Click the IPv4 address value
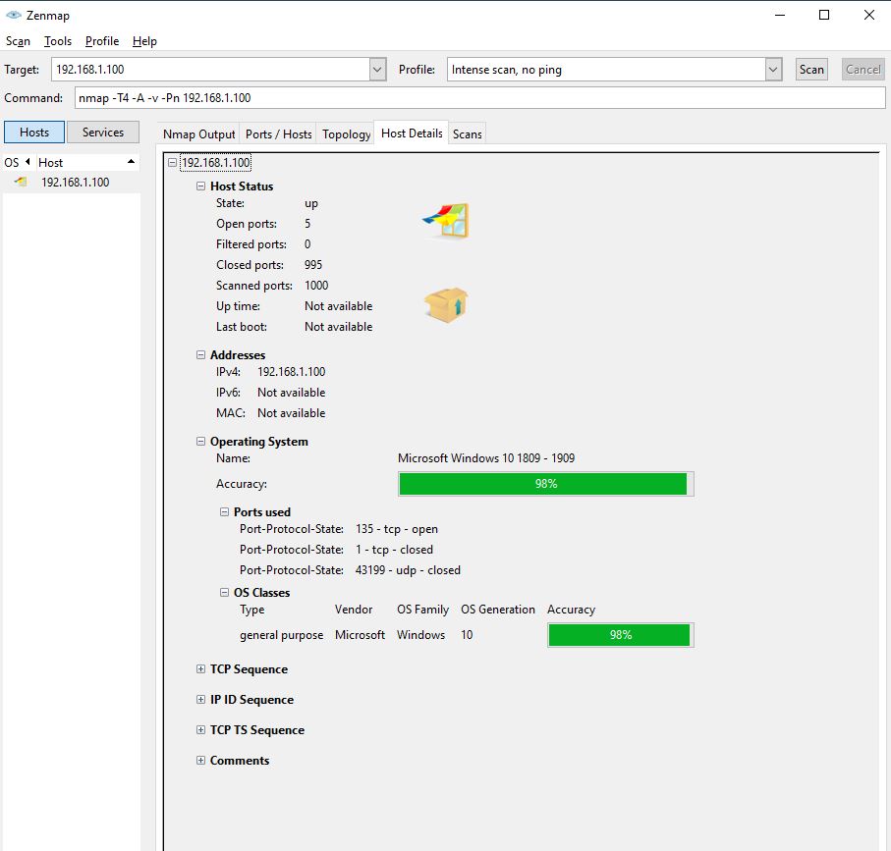This screenshot has width=891, height=851. pyautogui.click(x=291, y=372)
